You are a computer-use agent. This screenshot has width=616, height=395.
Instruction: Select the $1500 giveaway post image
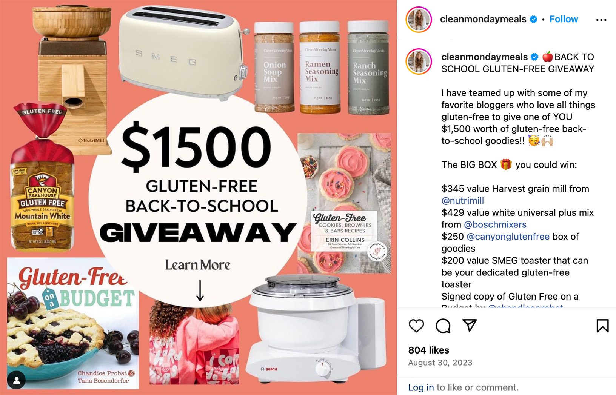coord(198,198)
